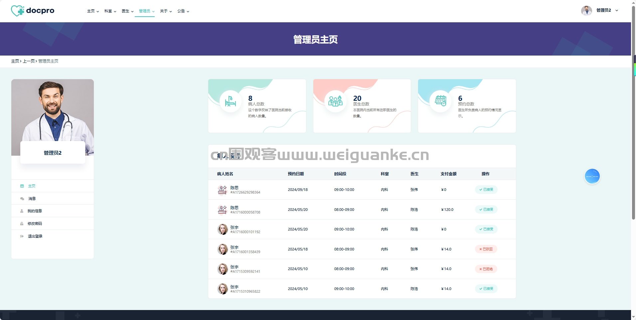Click 张宇 avatar for appointment #A1715309592141

pos(222,269)
